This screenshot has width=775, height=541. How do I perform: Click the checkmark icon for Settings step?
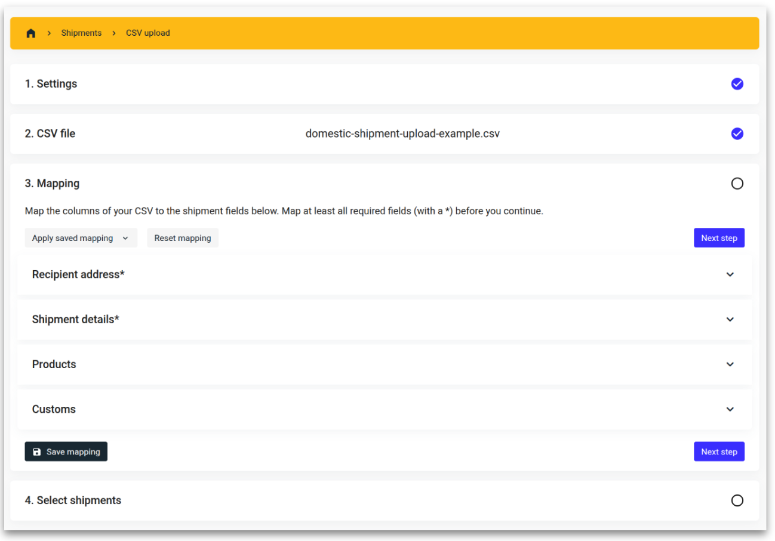[x=737, y=84]
